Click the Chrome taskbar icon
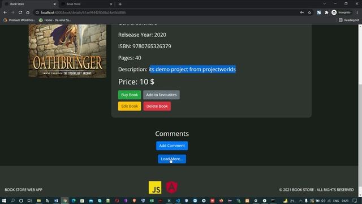362x204 pixels. point(65,201)
